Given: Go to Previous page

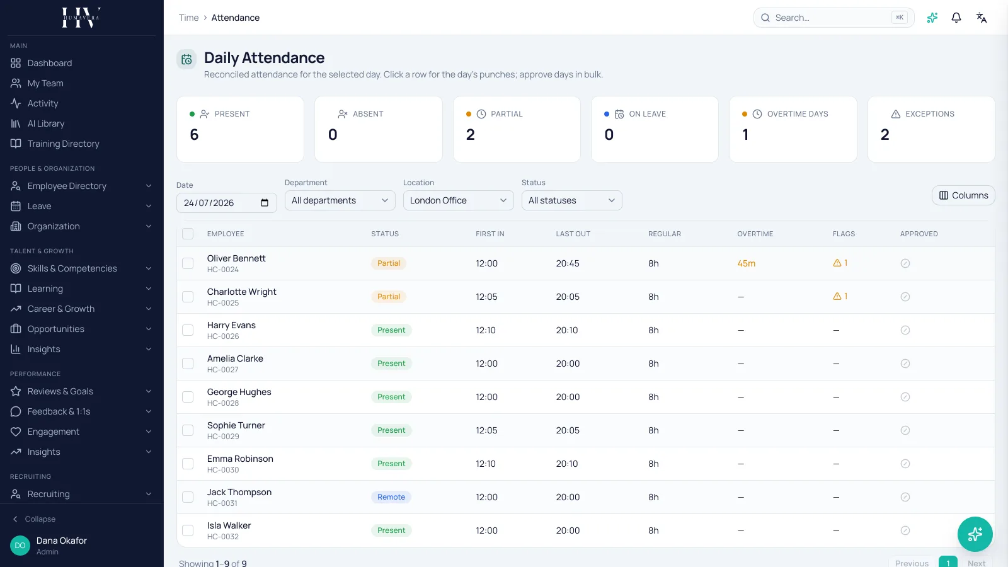Looking at the screenshot, I should pyautogui.click(x=912, y=563).
